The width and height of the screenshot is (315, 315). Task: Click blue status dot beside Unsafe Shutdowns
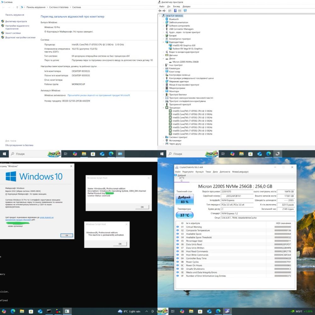click(x=178, y=269)
